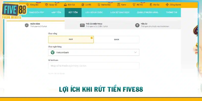Viewport: 202px width, 101px height.
Task: Select the Ngân Hàng withdrawal method tab
Action: point(36,25)
